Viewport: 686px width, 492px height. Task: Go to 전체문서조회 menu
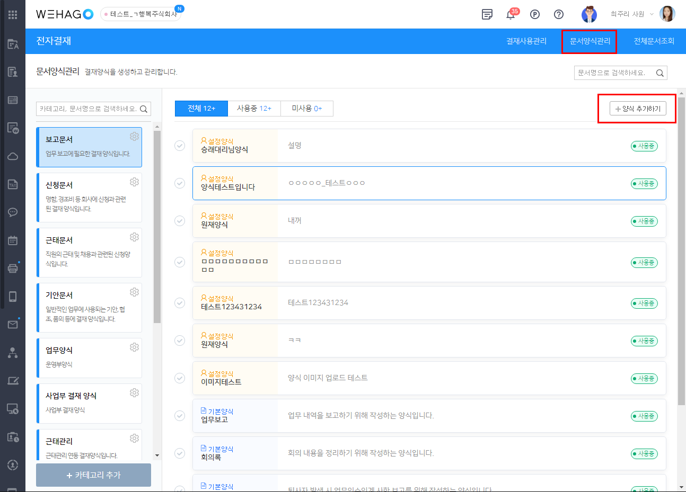(x=654, y=41)
